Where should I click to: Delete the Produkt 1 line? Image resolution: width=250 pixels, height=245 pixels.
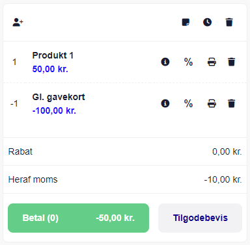click(232, 62)
